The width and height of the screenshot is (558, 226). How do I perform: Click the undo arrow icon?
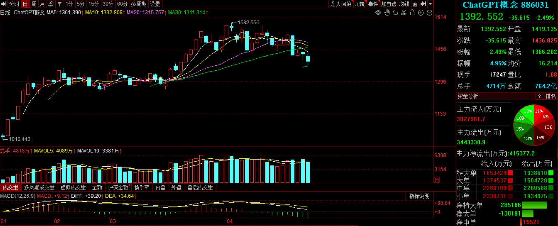point(395,13)
